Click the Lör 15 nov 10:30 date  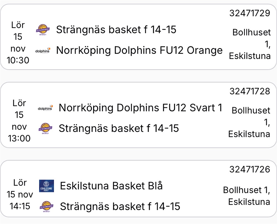click(x=18, y=43)
